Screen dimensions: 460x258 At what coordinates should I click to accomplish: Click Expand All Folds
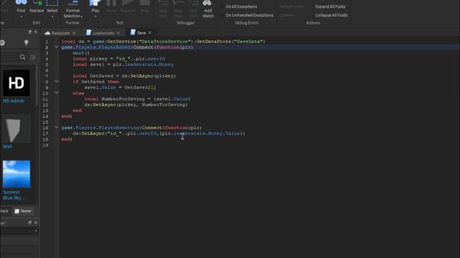point(330,6)
